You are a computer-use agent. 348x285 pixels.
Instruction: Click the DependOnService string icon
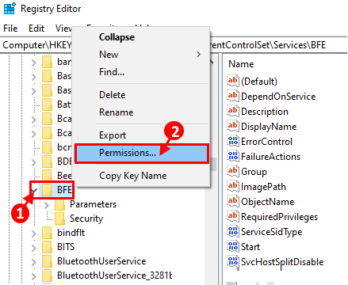tap(233, 96)
